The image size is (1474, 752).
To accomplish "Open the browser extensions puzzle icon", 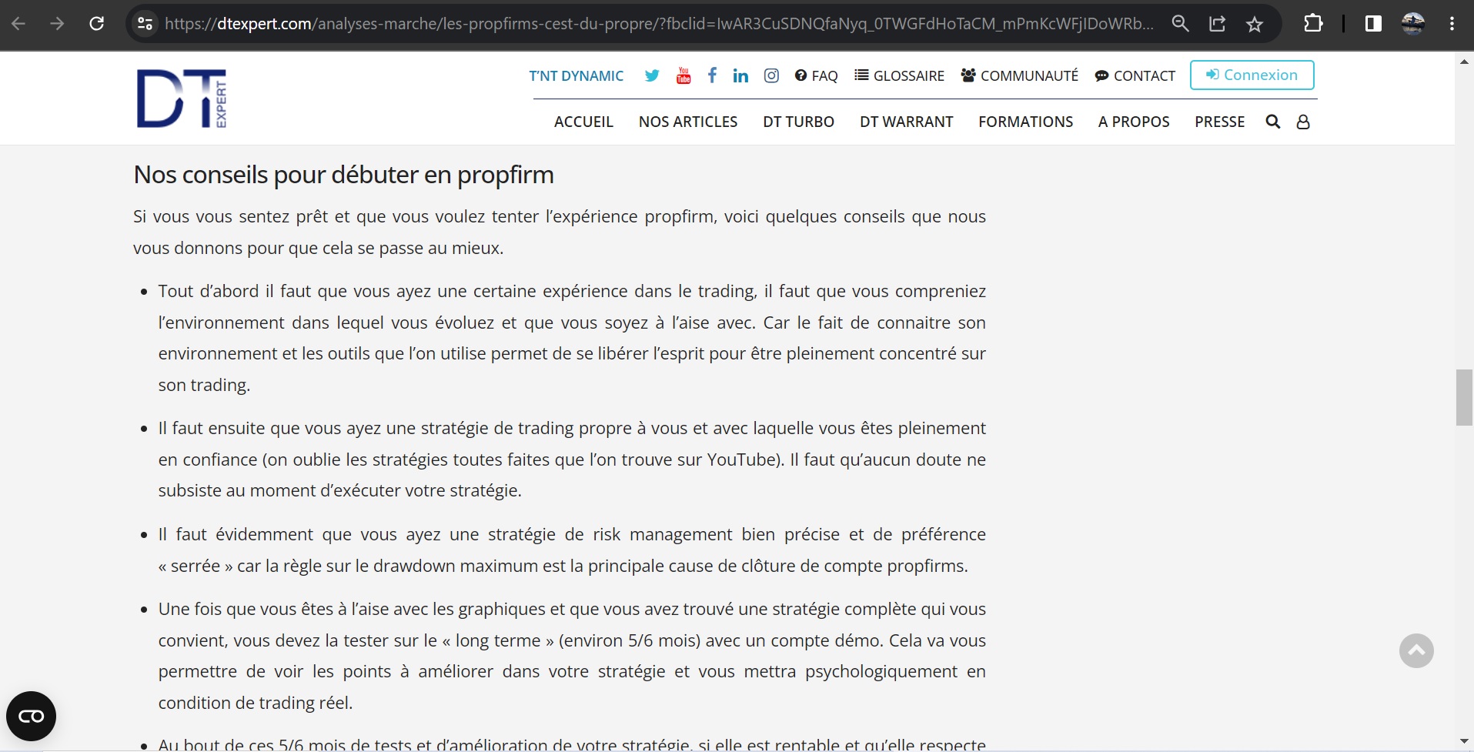I will [1313, 24].
